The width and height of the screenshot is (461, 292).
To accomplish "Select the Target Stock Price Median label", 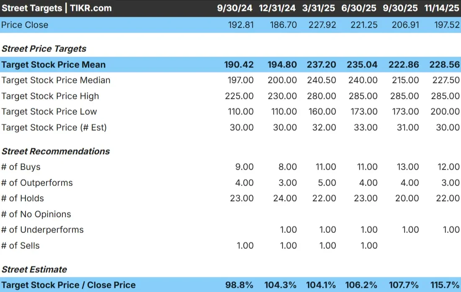I will pyautogui.click(x=56, y=80).
